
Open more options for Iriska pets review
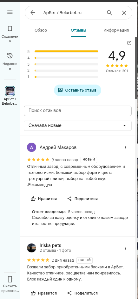click(x=126, y=248)
